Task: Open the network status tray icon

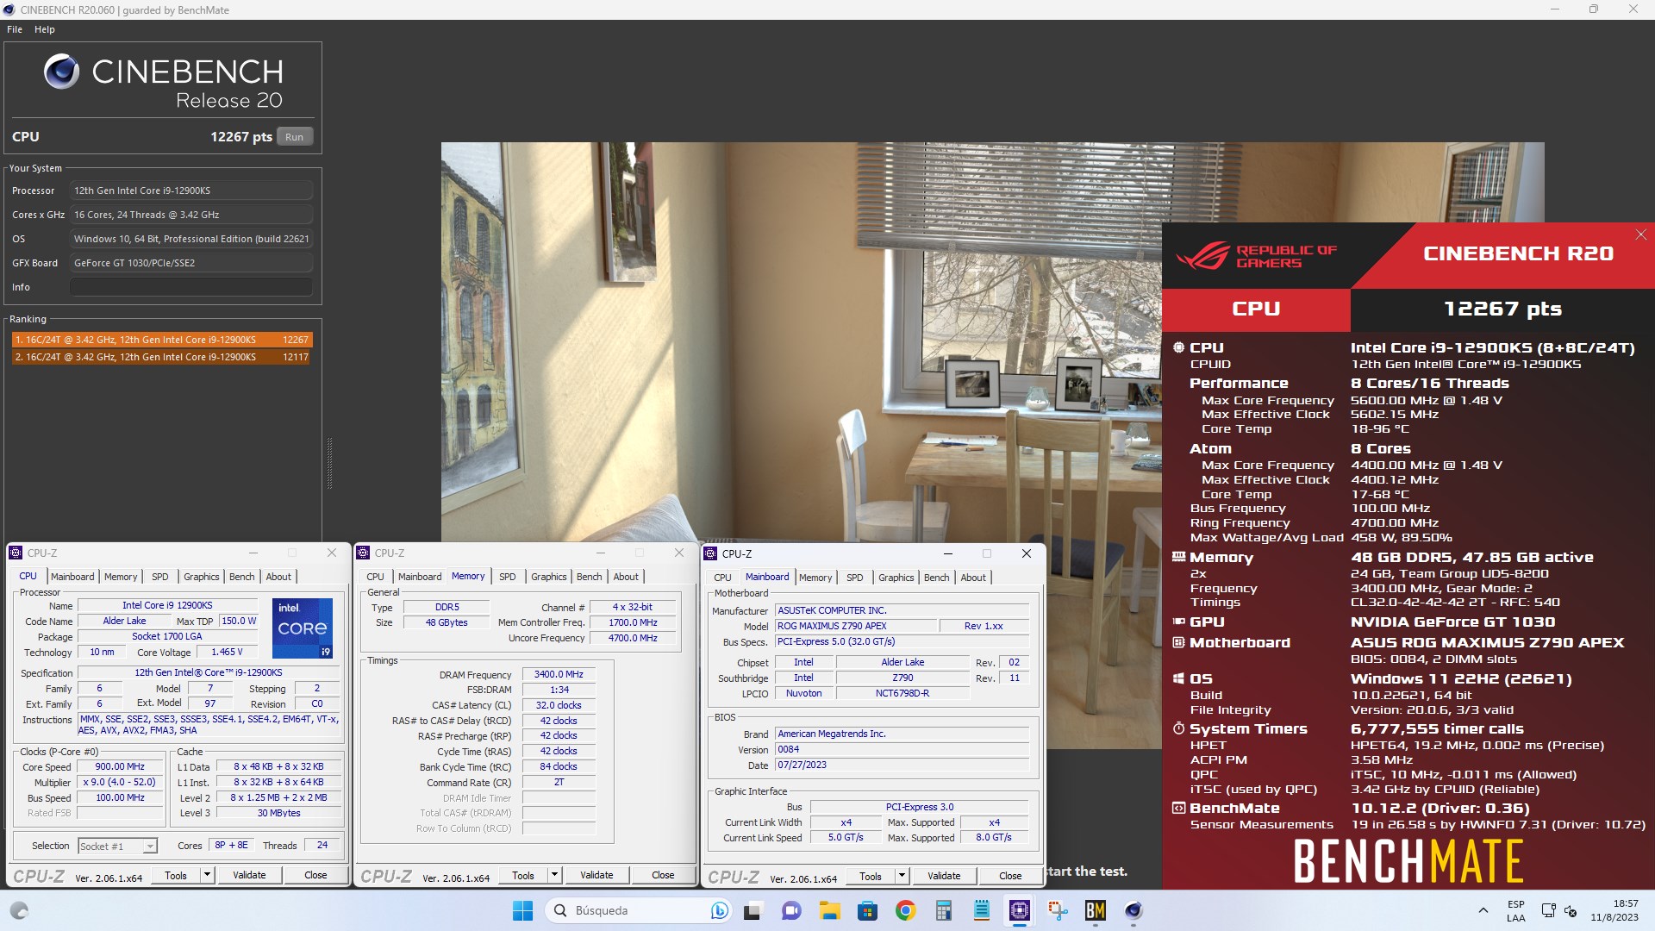Action: point(1548,910)
